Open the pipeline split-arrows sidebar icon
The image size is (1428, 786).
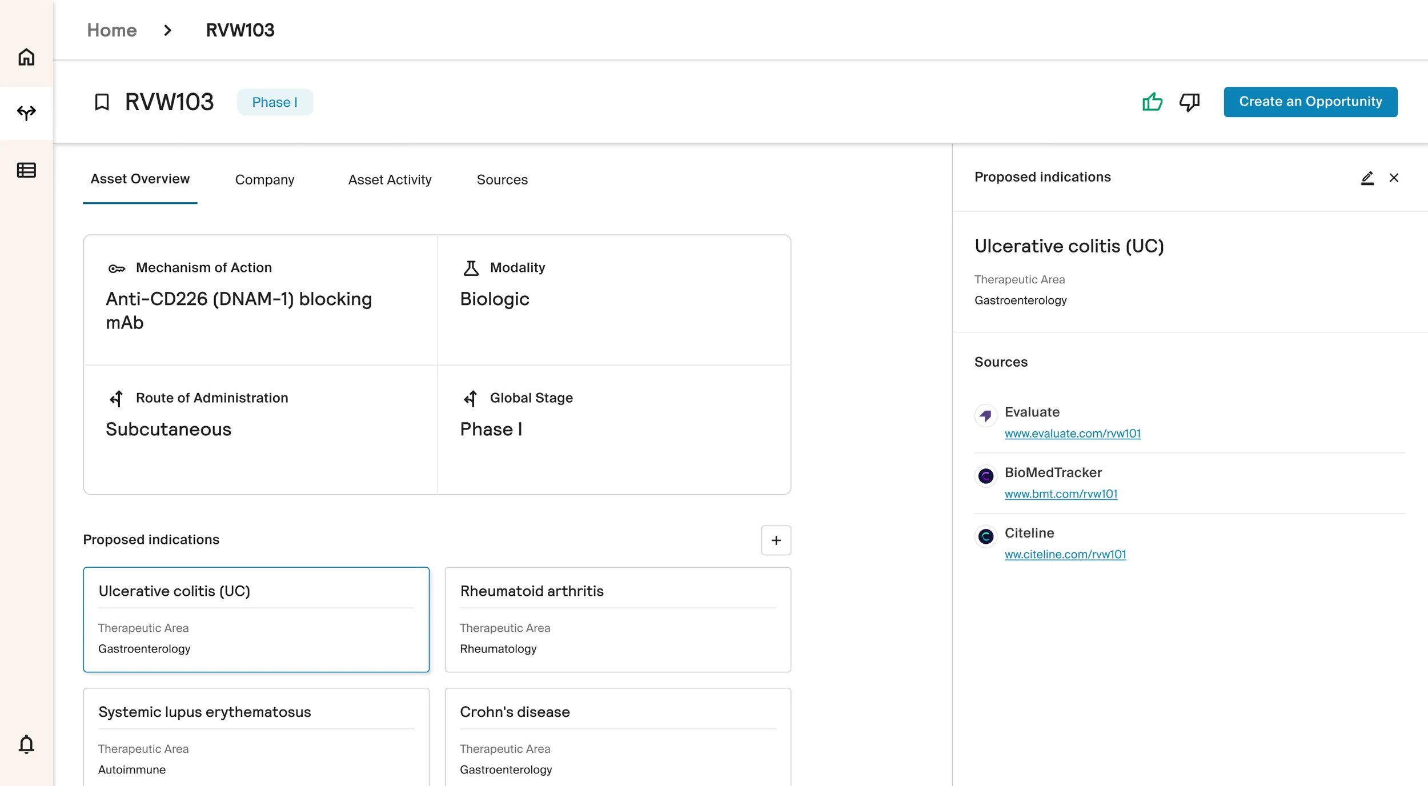coord(26,113)
